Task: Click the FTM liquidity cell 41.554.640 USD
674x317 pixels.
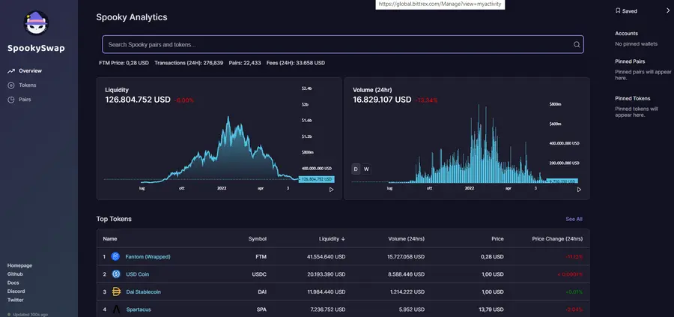Action: coord(327,257)
